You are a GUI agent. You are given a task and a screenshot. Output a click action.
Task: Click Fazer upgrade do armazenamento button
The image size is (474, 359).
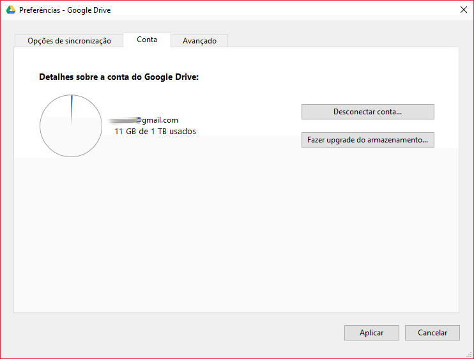(x=367, y=140)
